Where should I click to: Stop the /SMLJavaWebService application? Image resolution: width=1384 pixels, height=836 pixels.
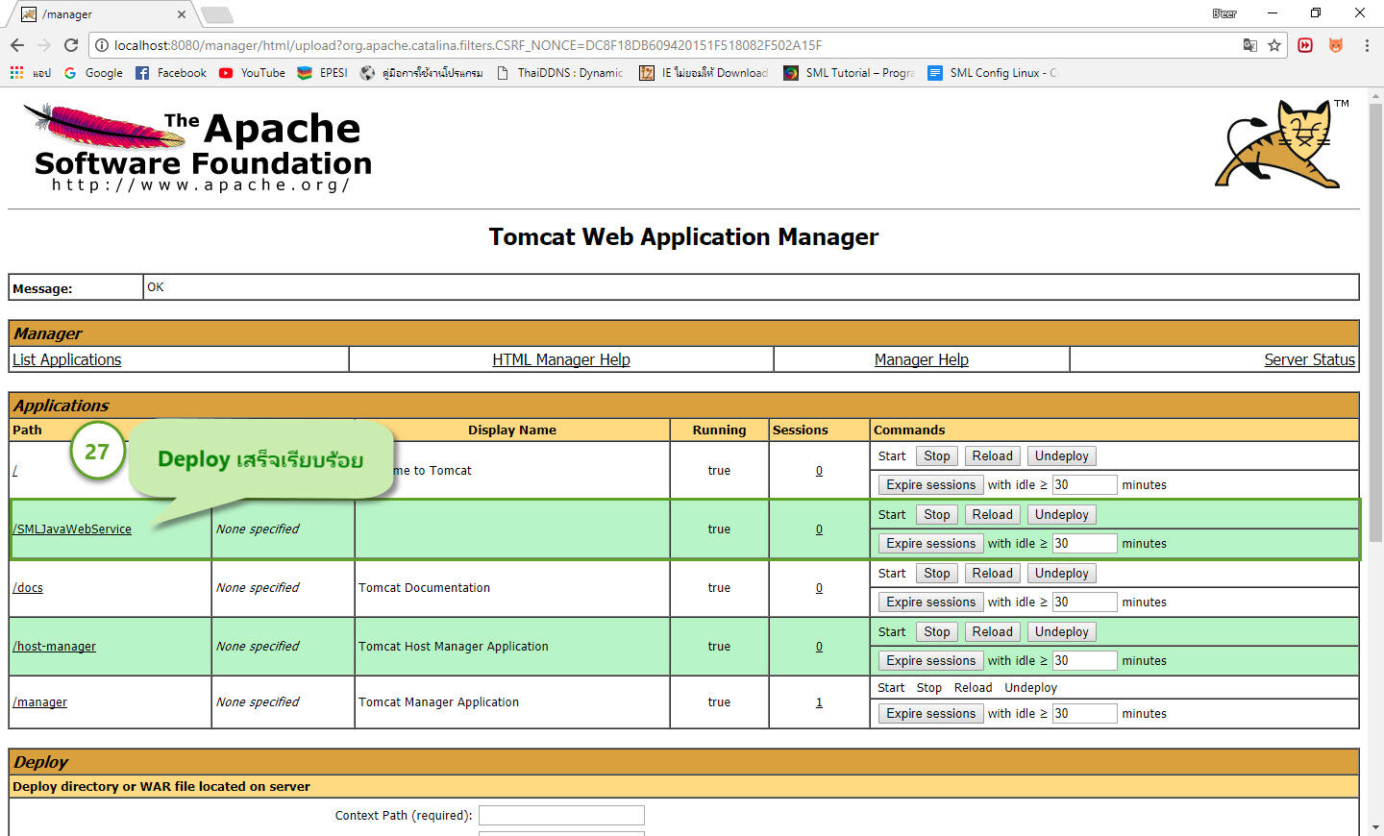point(937,515)
